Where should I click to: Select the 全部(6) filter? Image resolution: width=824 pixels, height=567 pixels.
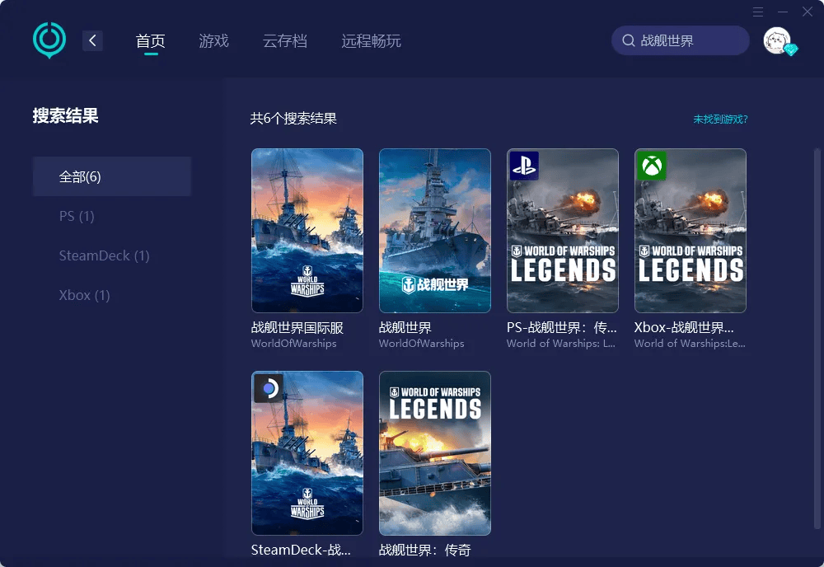pyautogui.click(x=112, y=176)
